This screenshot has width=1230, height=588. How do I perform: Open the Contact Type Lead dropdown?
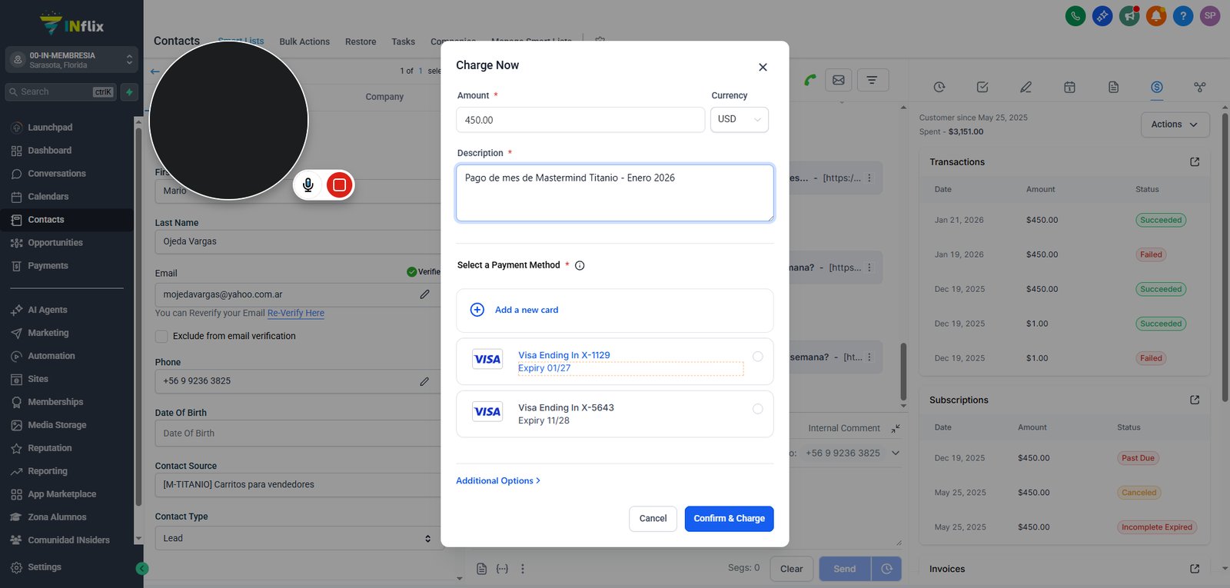coord(298,538)
